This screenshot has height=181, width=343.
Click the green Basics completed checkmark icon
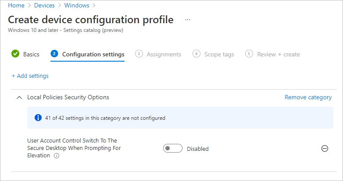15,54
